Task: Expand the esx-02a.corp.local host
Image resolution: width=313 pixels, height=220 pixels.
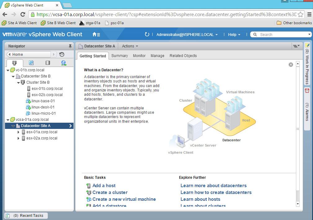Action: [x=18, y=138]
